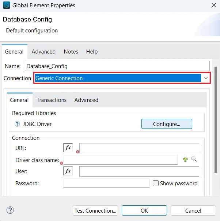Click the magnifier search icon for driver class
Screen dimensions: 220x221
(x=194, y=159)
